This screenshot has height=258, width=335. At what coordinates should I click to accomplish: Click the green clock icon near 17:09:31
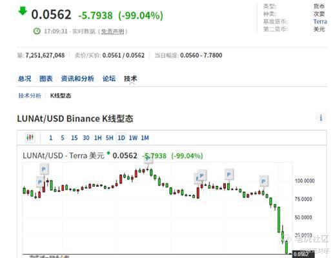(37, 31)
